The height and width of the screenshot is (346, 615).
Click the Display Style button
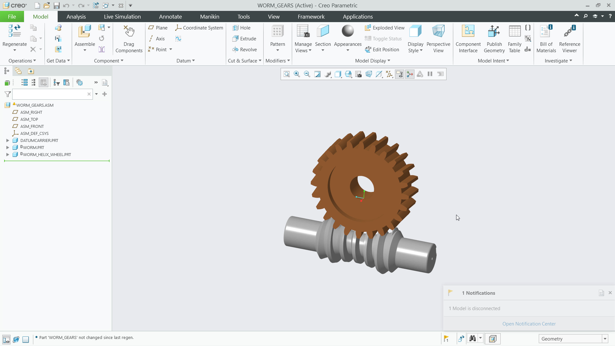[415, 39]
